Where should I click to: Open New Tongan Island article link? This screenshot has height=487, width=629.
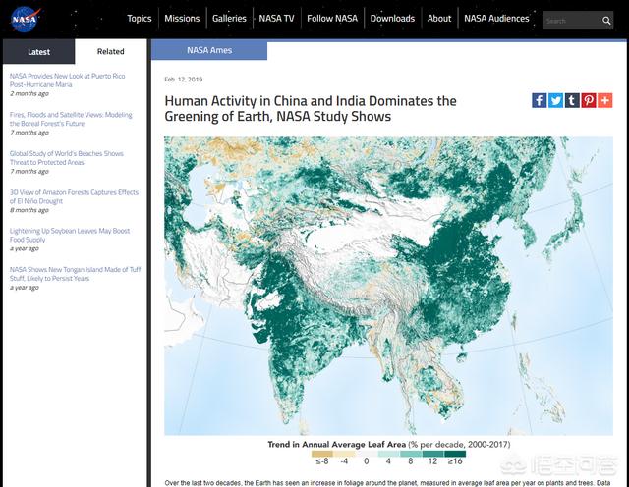[76, 274]
